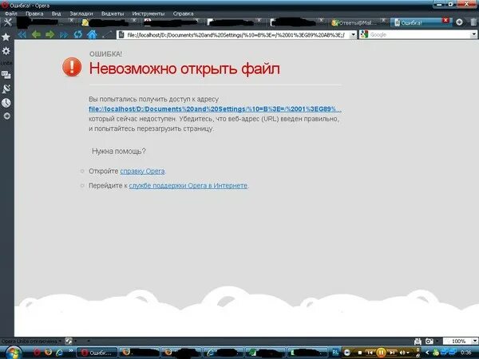
Task: Open the History clock panel
Action: click(6, 103)
